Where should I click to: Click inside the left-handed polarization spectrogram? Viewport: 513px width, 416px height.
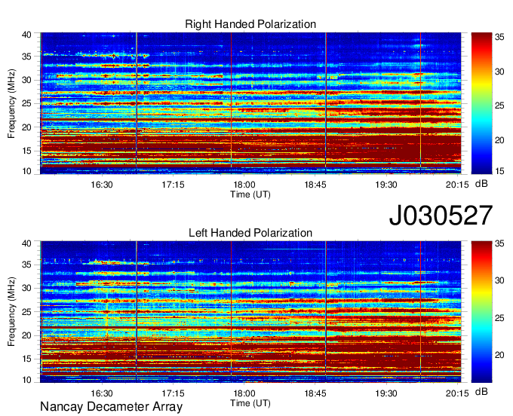tap(250, 312)
